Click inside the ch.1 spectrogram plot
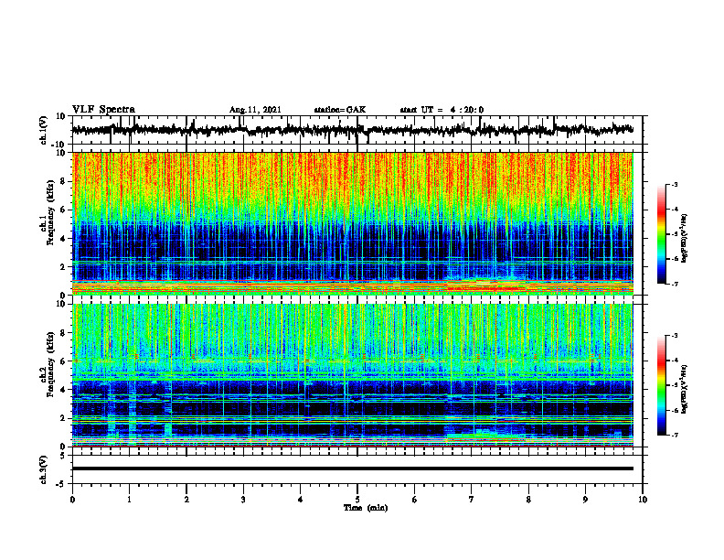724x560 pixels. (x=353, y=223)
